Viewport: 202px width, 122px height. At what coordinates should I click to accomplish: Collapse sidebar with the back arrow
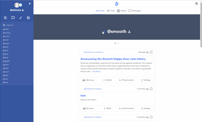(x=30, y=3)
